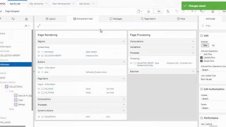Open the App Builder dropdown arrow
226x127 pixels.
pos(24,4)
